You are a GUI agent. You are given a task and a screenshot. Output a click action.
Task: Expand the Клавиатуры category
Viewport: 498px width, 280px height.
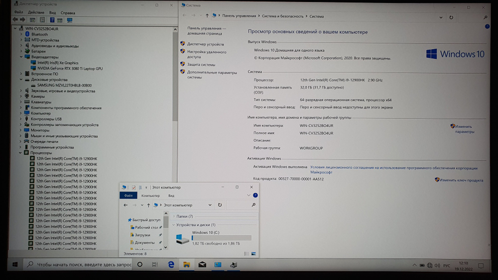coord(21,102)
